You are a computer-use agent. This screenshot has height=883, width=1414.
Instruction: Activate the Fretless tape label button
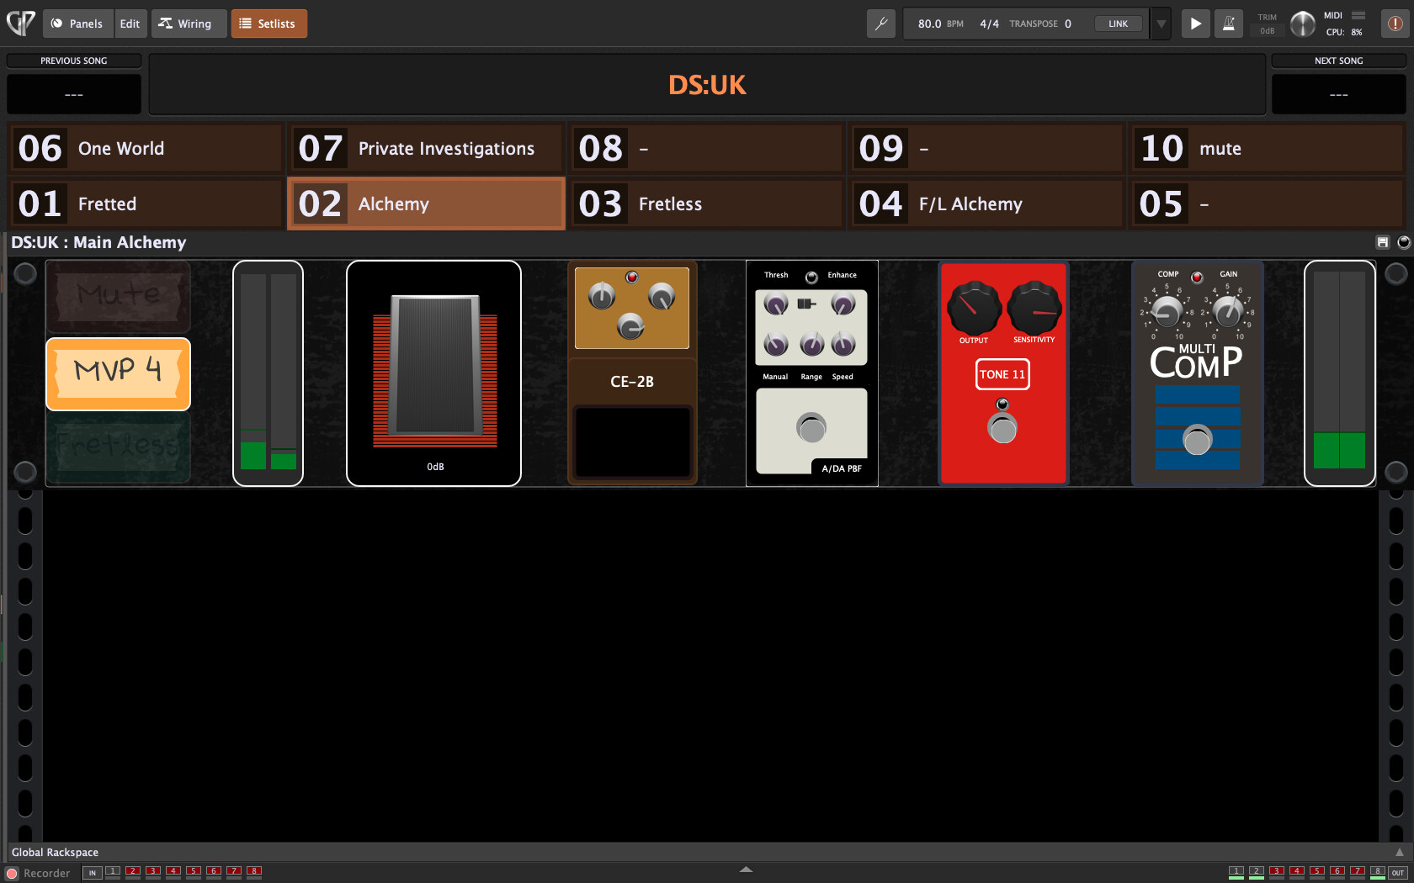[x=118, y=447]
